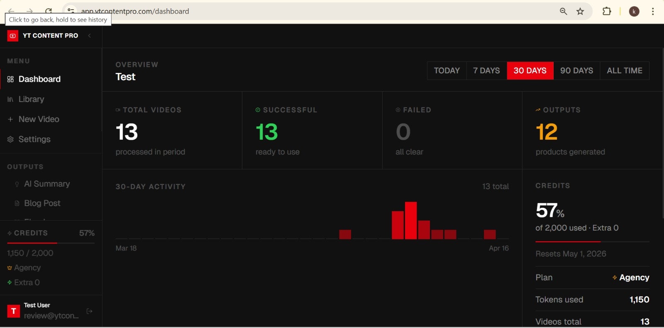Click the YT Content Pro logo icon

(x=13, y=36)
